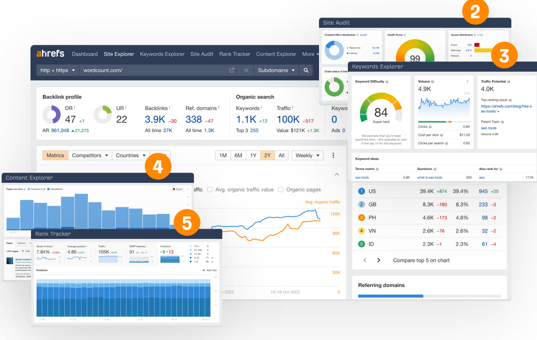The width and height of the screenshot is (537, 340).
Task: Select All time range
Action: [282, 155]
